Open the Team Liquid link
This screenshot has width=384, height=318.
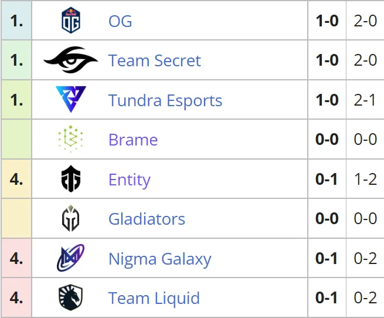(154, 299)
